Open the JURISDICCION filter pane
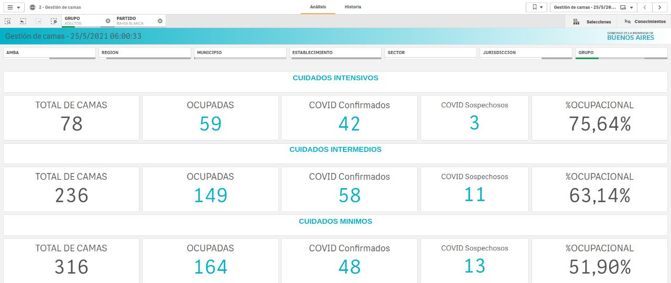The height and width of the screenshot is (283, 671). pyautogui.click(x=526, y=53)
